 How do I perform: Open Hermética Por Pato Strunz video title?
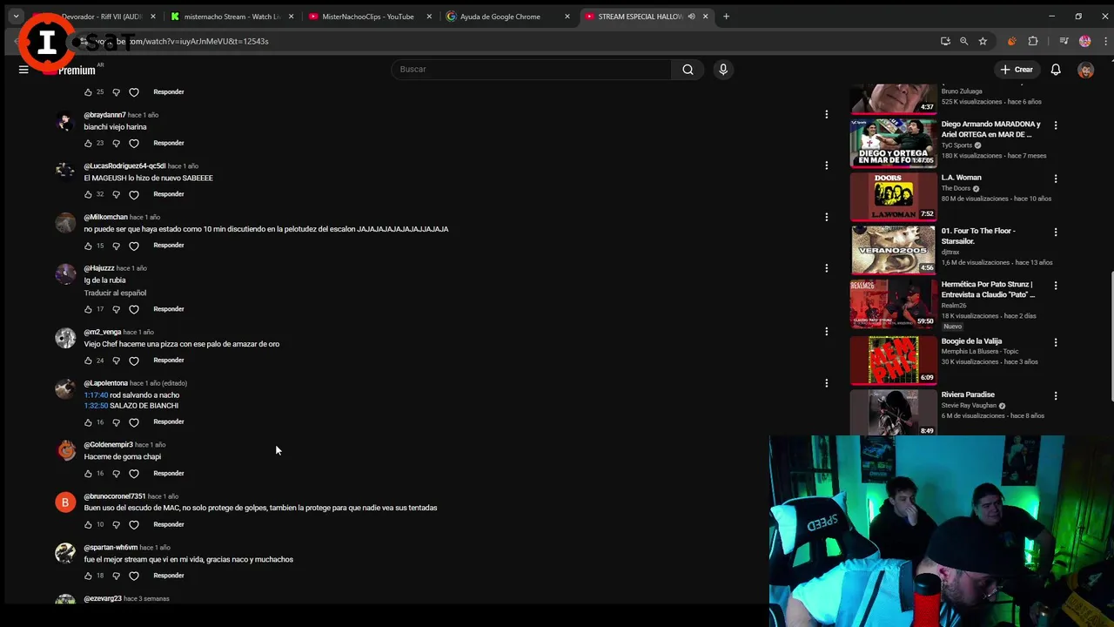coord(988,289)
